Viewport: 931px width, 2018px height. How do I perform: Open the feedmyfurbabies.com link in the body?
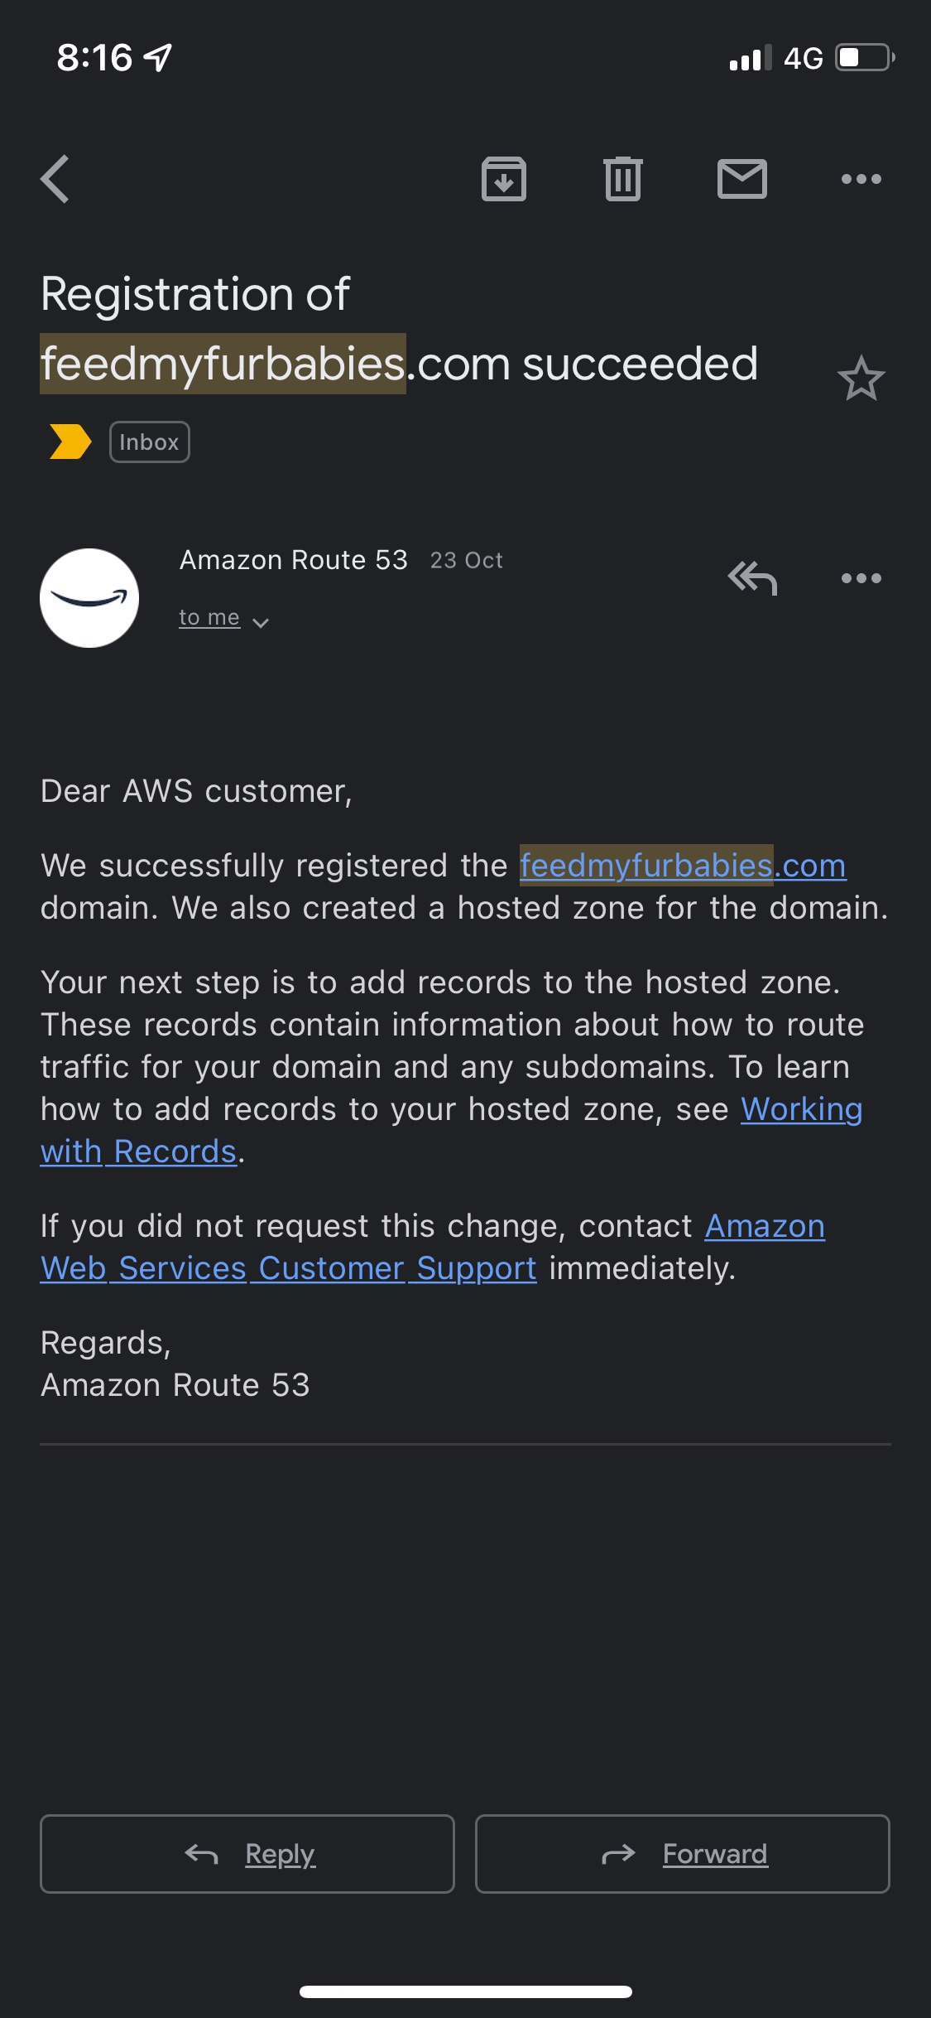(683, 866)
